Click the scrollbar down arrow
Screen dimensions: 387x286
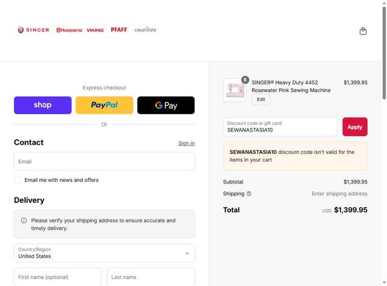[384, 282]
